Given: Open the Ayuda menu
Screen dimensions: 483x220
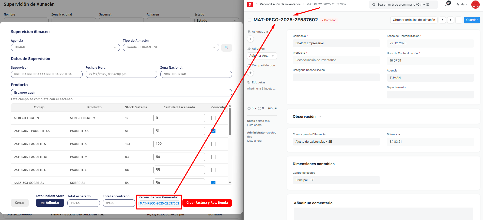Looking at the screenshot, I should tap(462, 5).
